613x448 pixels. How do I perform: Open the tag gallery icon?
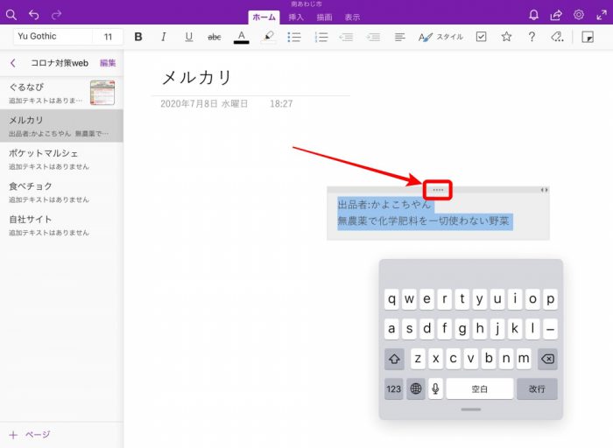pos(557,37)
